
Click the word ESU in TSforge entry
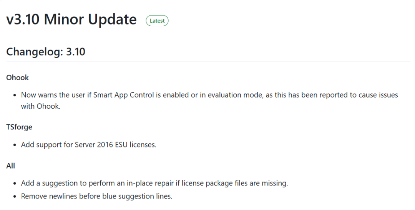point(121,145)
